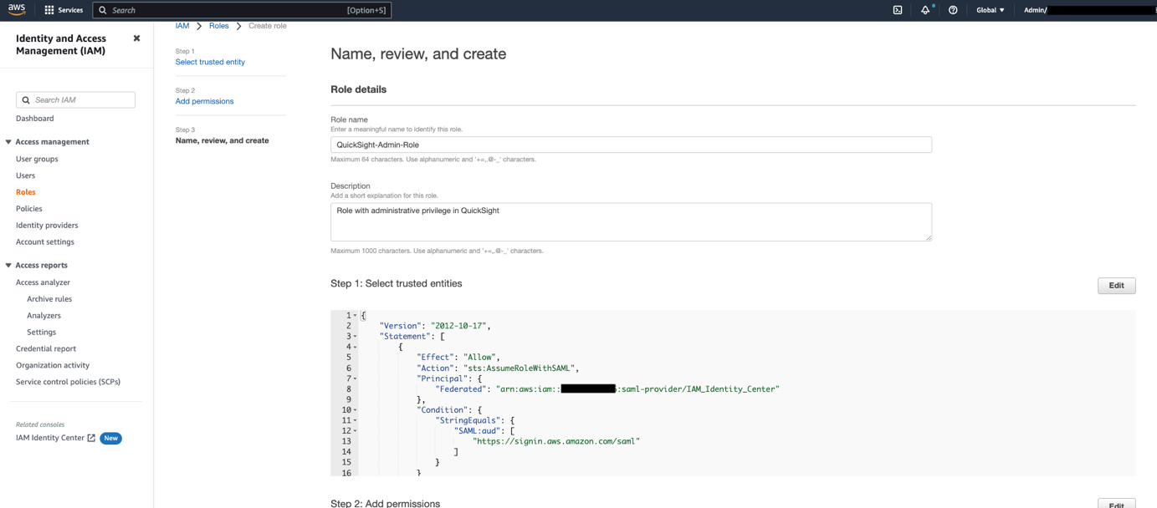Click the signin.aws.amazon.com/saml URL text
Viewport: 1157px width, 508px height.
555,441
